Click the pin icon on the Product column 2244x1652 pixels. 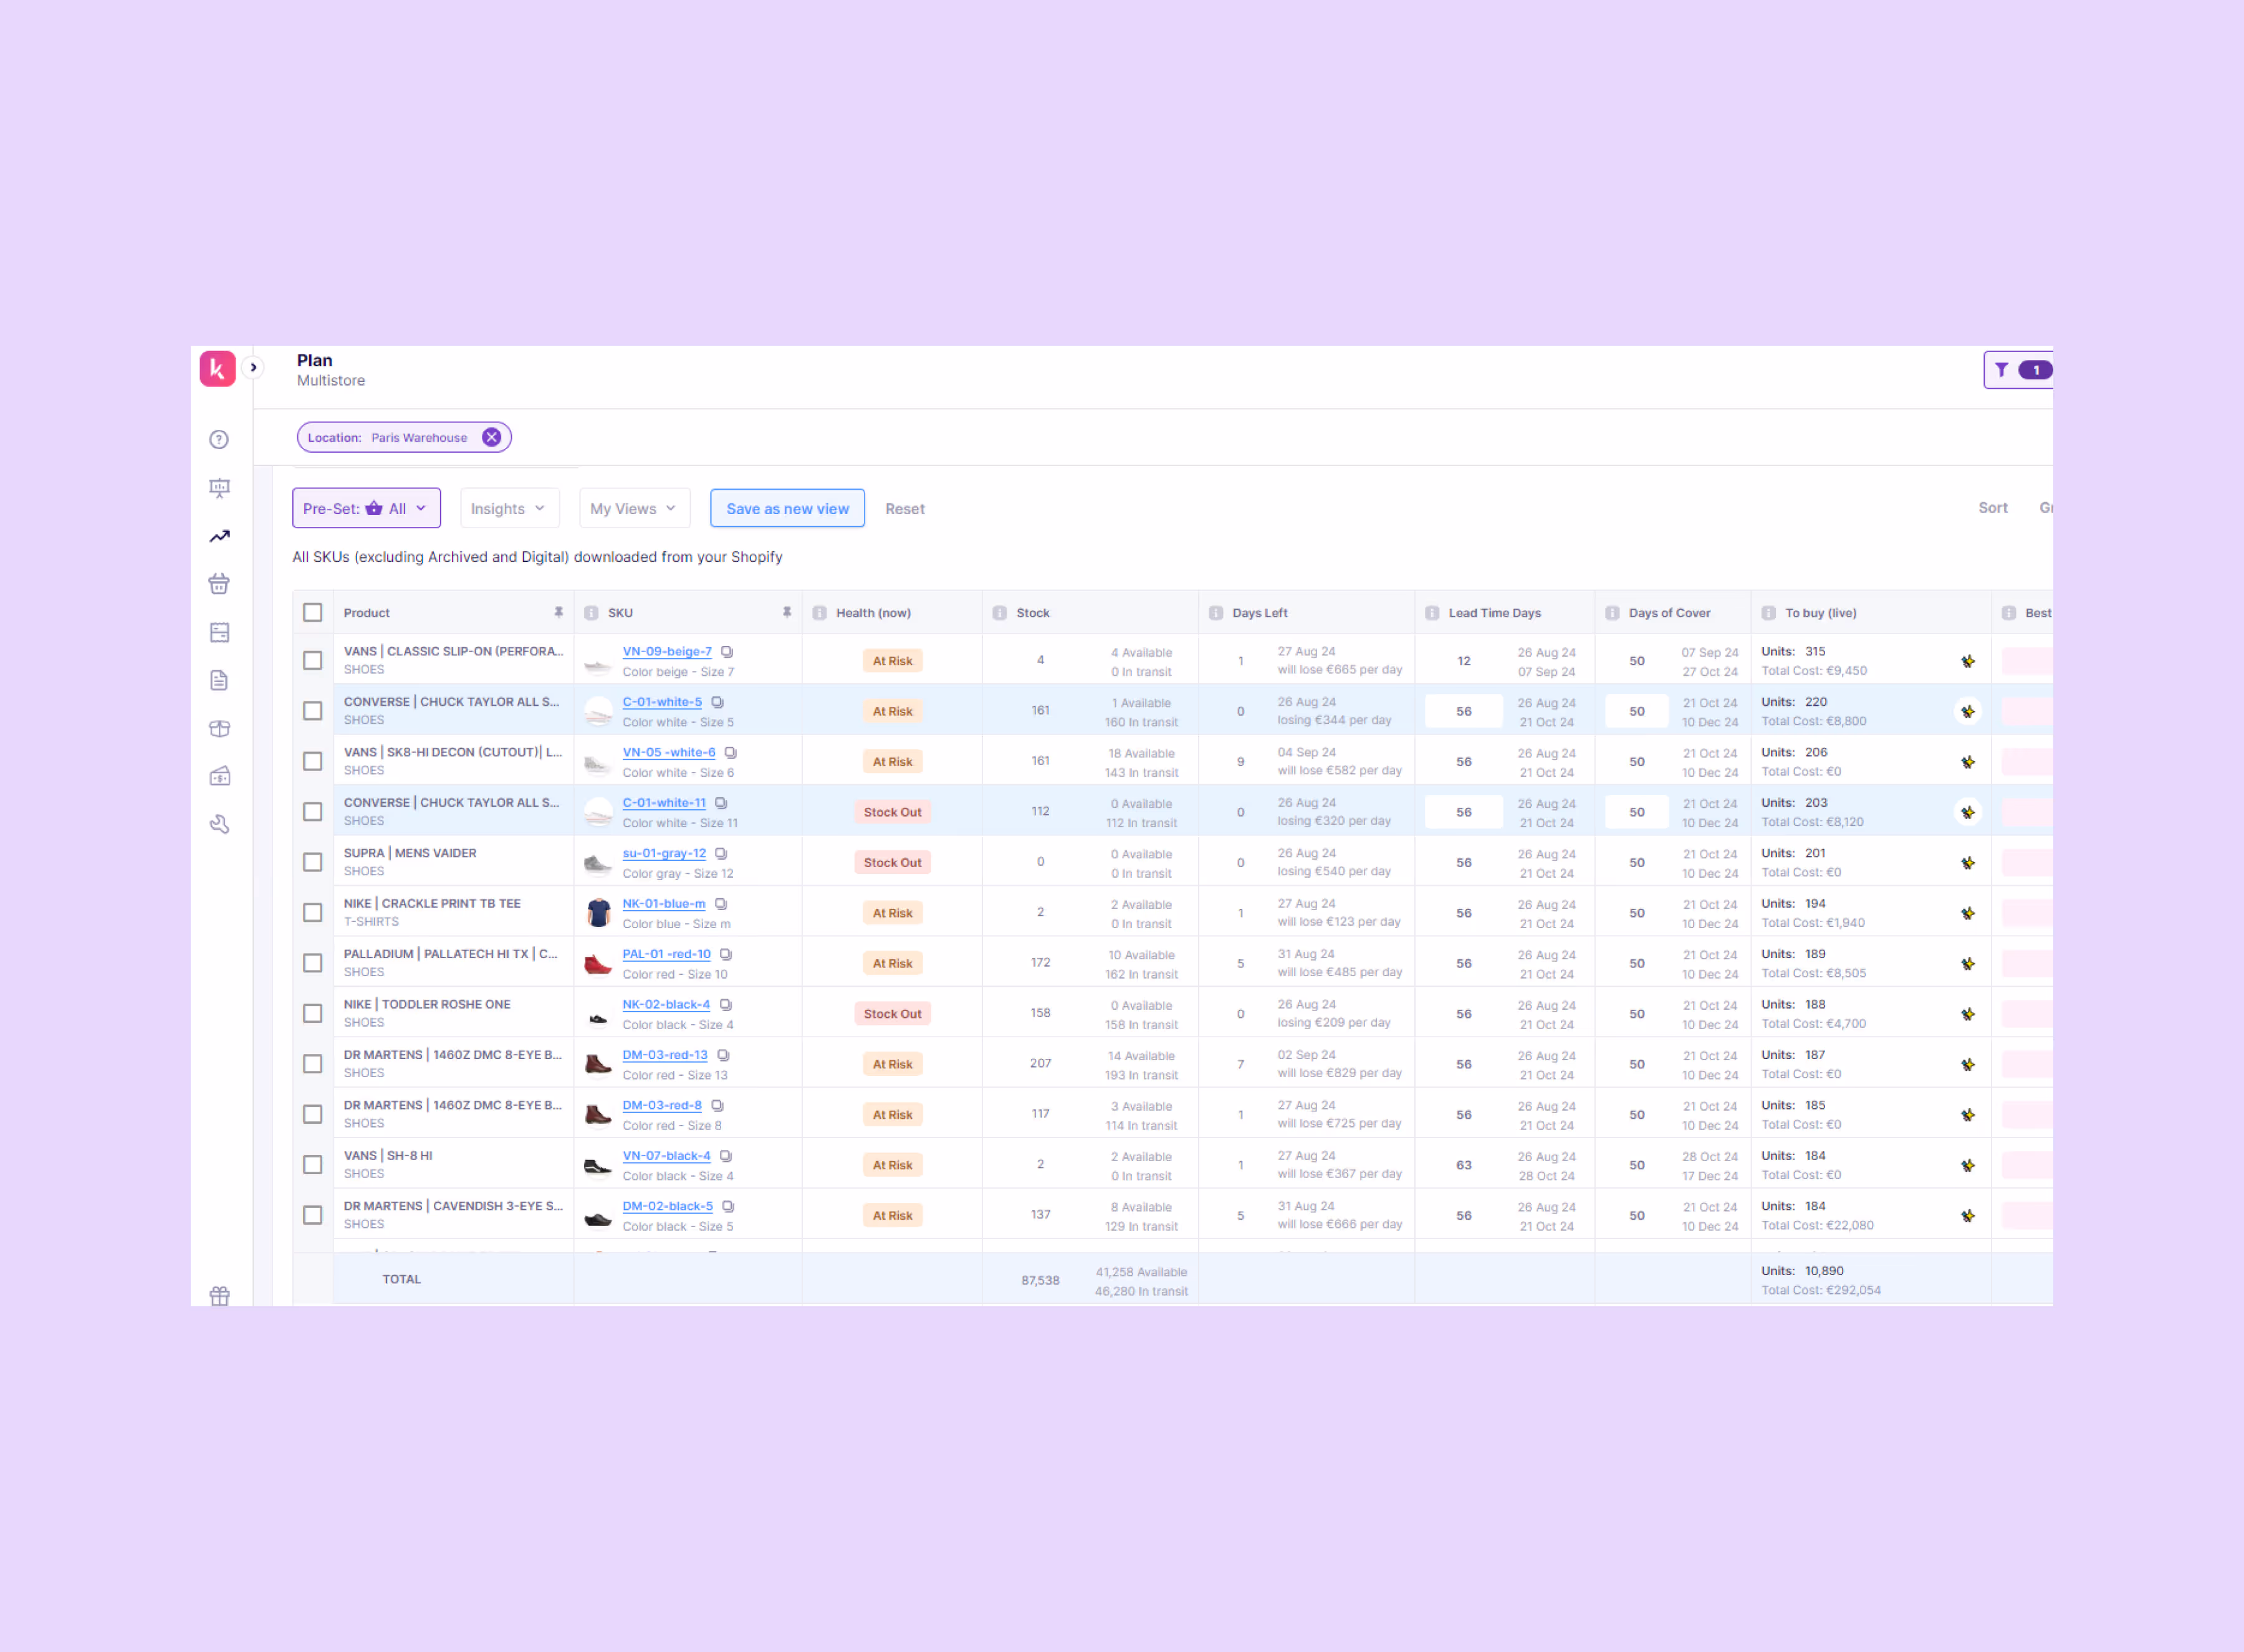(559, 612)
